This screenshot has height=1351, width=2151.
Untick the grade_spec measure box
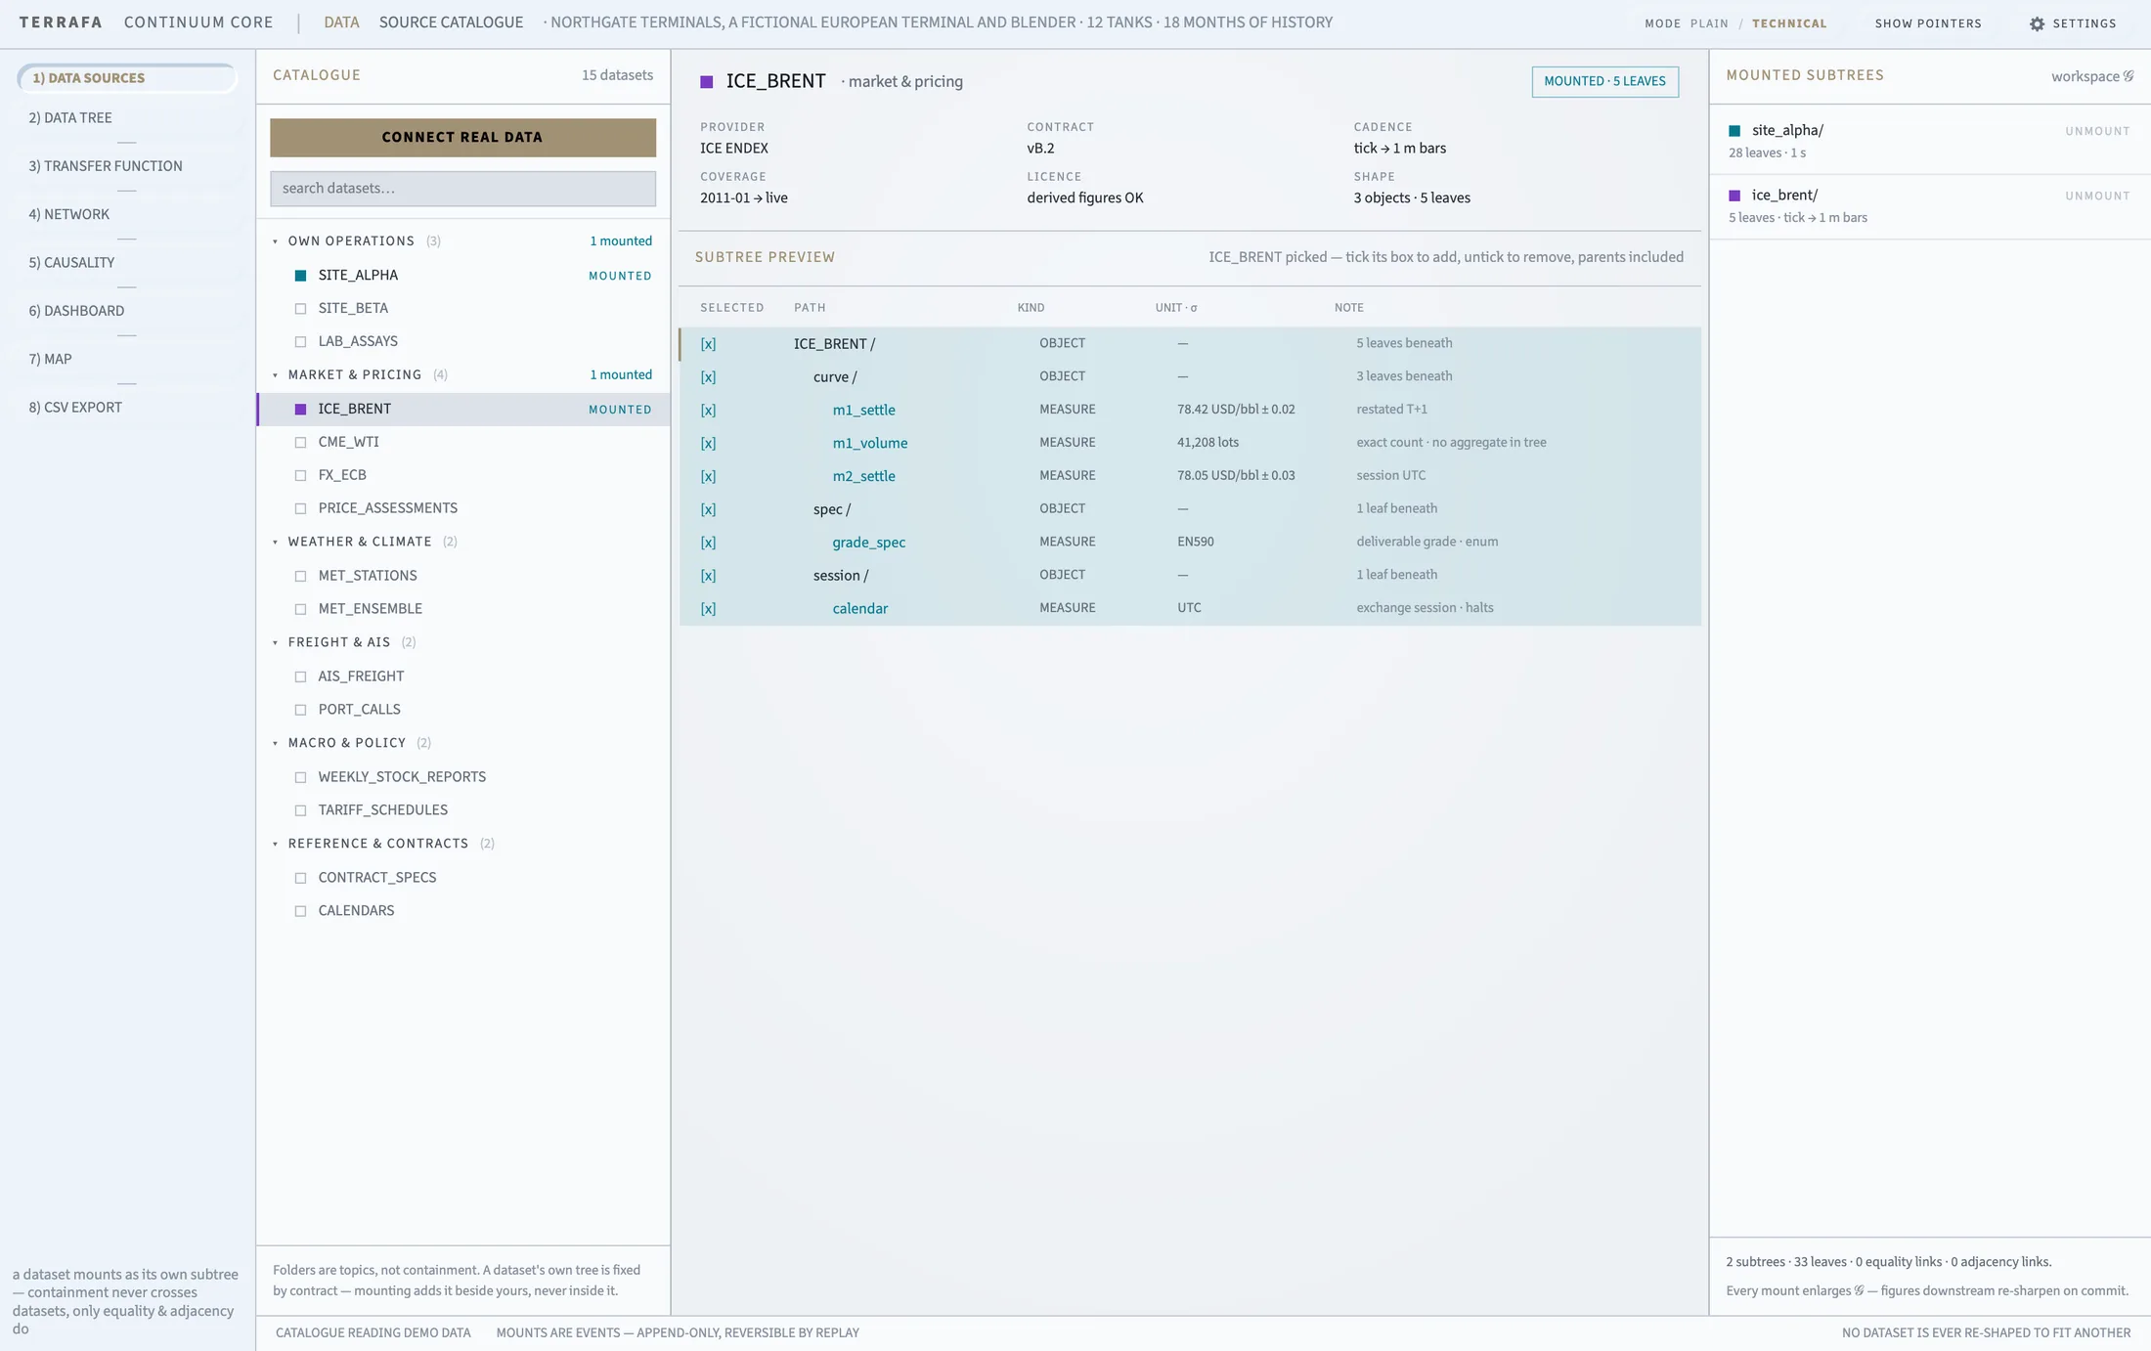click(708, 543)
